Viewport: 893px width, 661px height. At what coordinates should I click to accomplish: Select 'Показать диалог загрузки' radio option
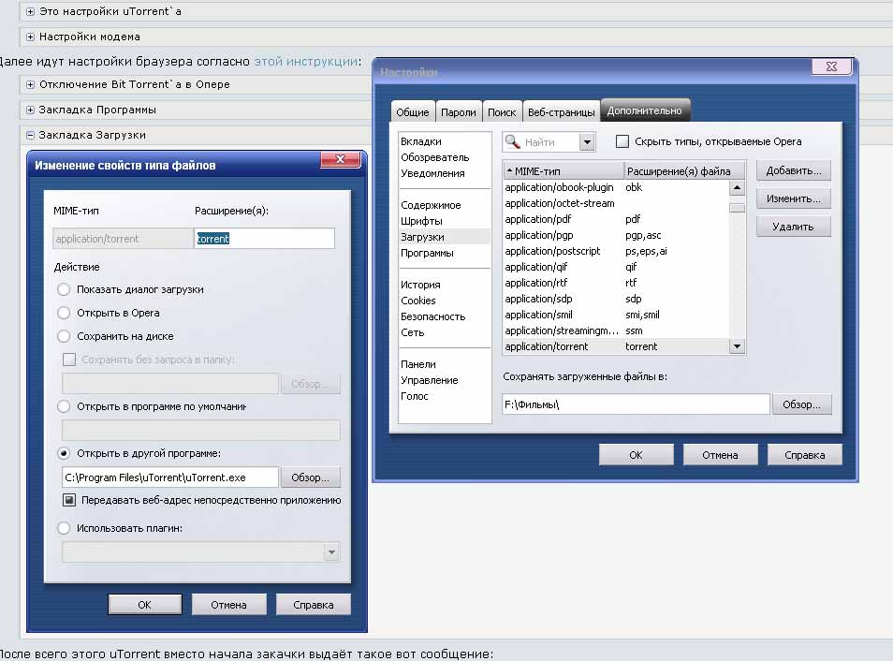pyautogui.click(x=64, y=289)
